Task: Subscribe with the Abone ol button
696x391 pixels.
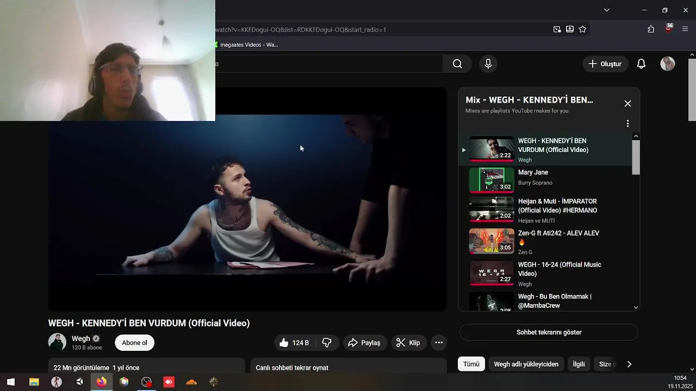Action: coord(134,343)
